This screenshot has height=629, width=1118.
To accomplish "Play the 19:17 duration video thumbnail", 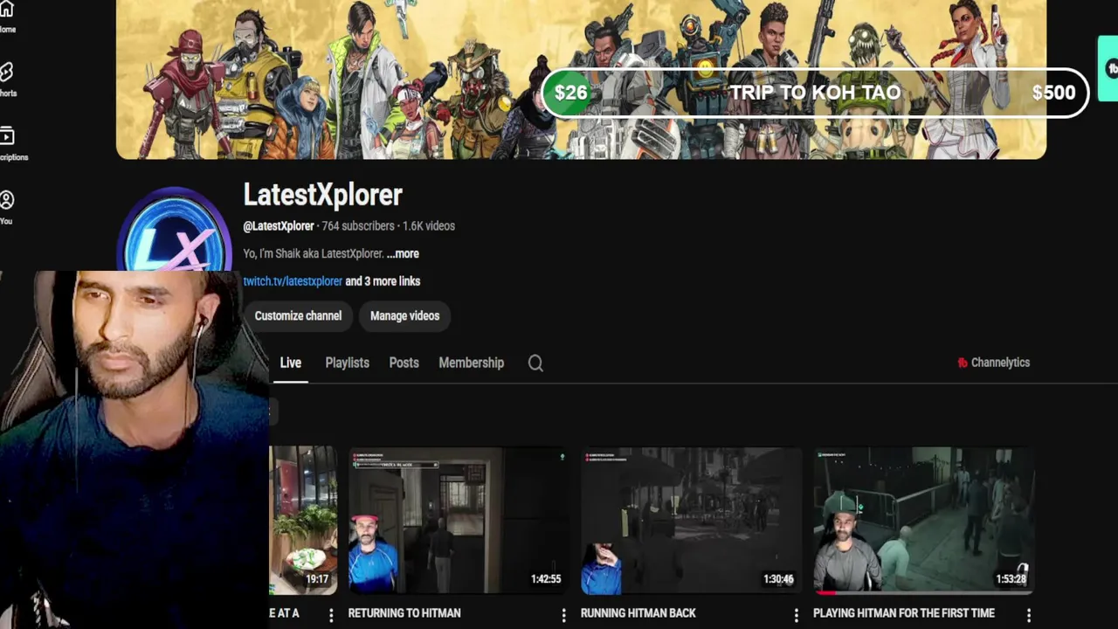I will click(x=303, y=521).
